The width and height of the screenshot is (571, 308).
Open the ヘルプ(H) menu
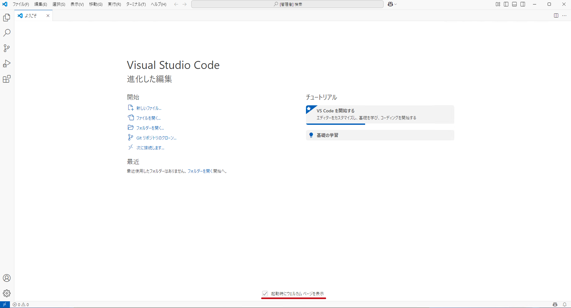click(x=159, y=4)
